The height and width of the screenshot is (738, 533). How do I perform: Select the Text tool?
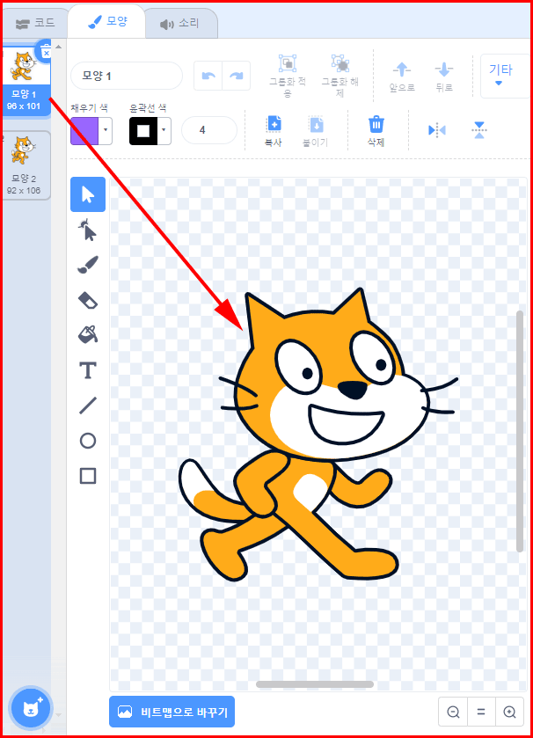(x=88, y=370)
